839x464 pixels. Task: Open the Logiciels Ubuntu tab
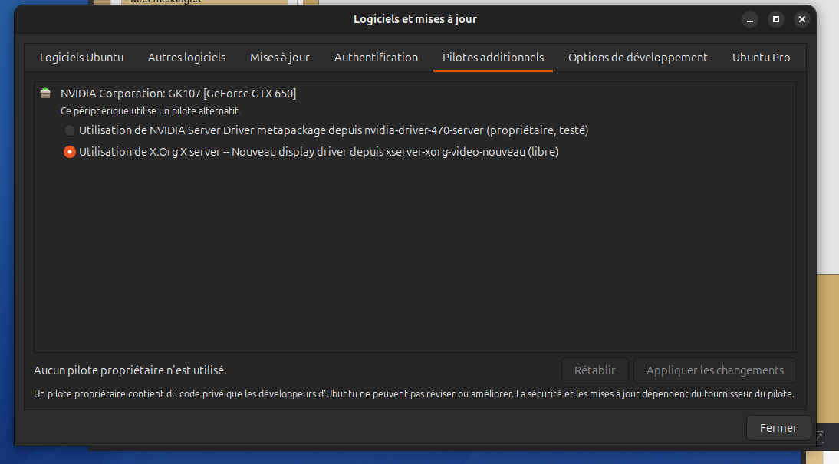point(81,58)
